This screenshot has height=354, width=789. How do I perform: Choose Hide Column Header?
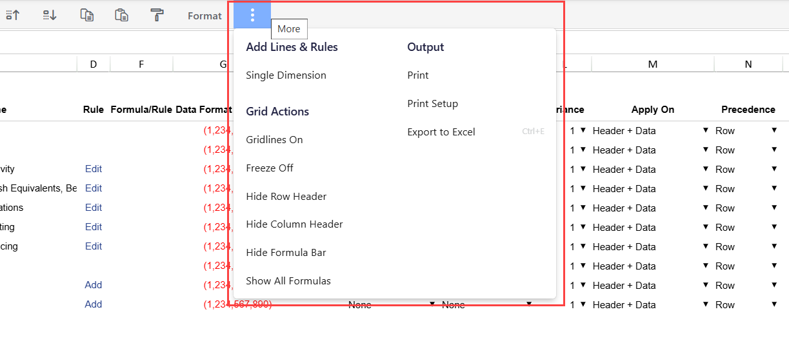click(x=294, y=224)
